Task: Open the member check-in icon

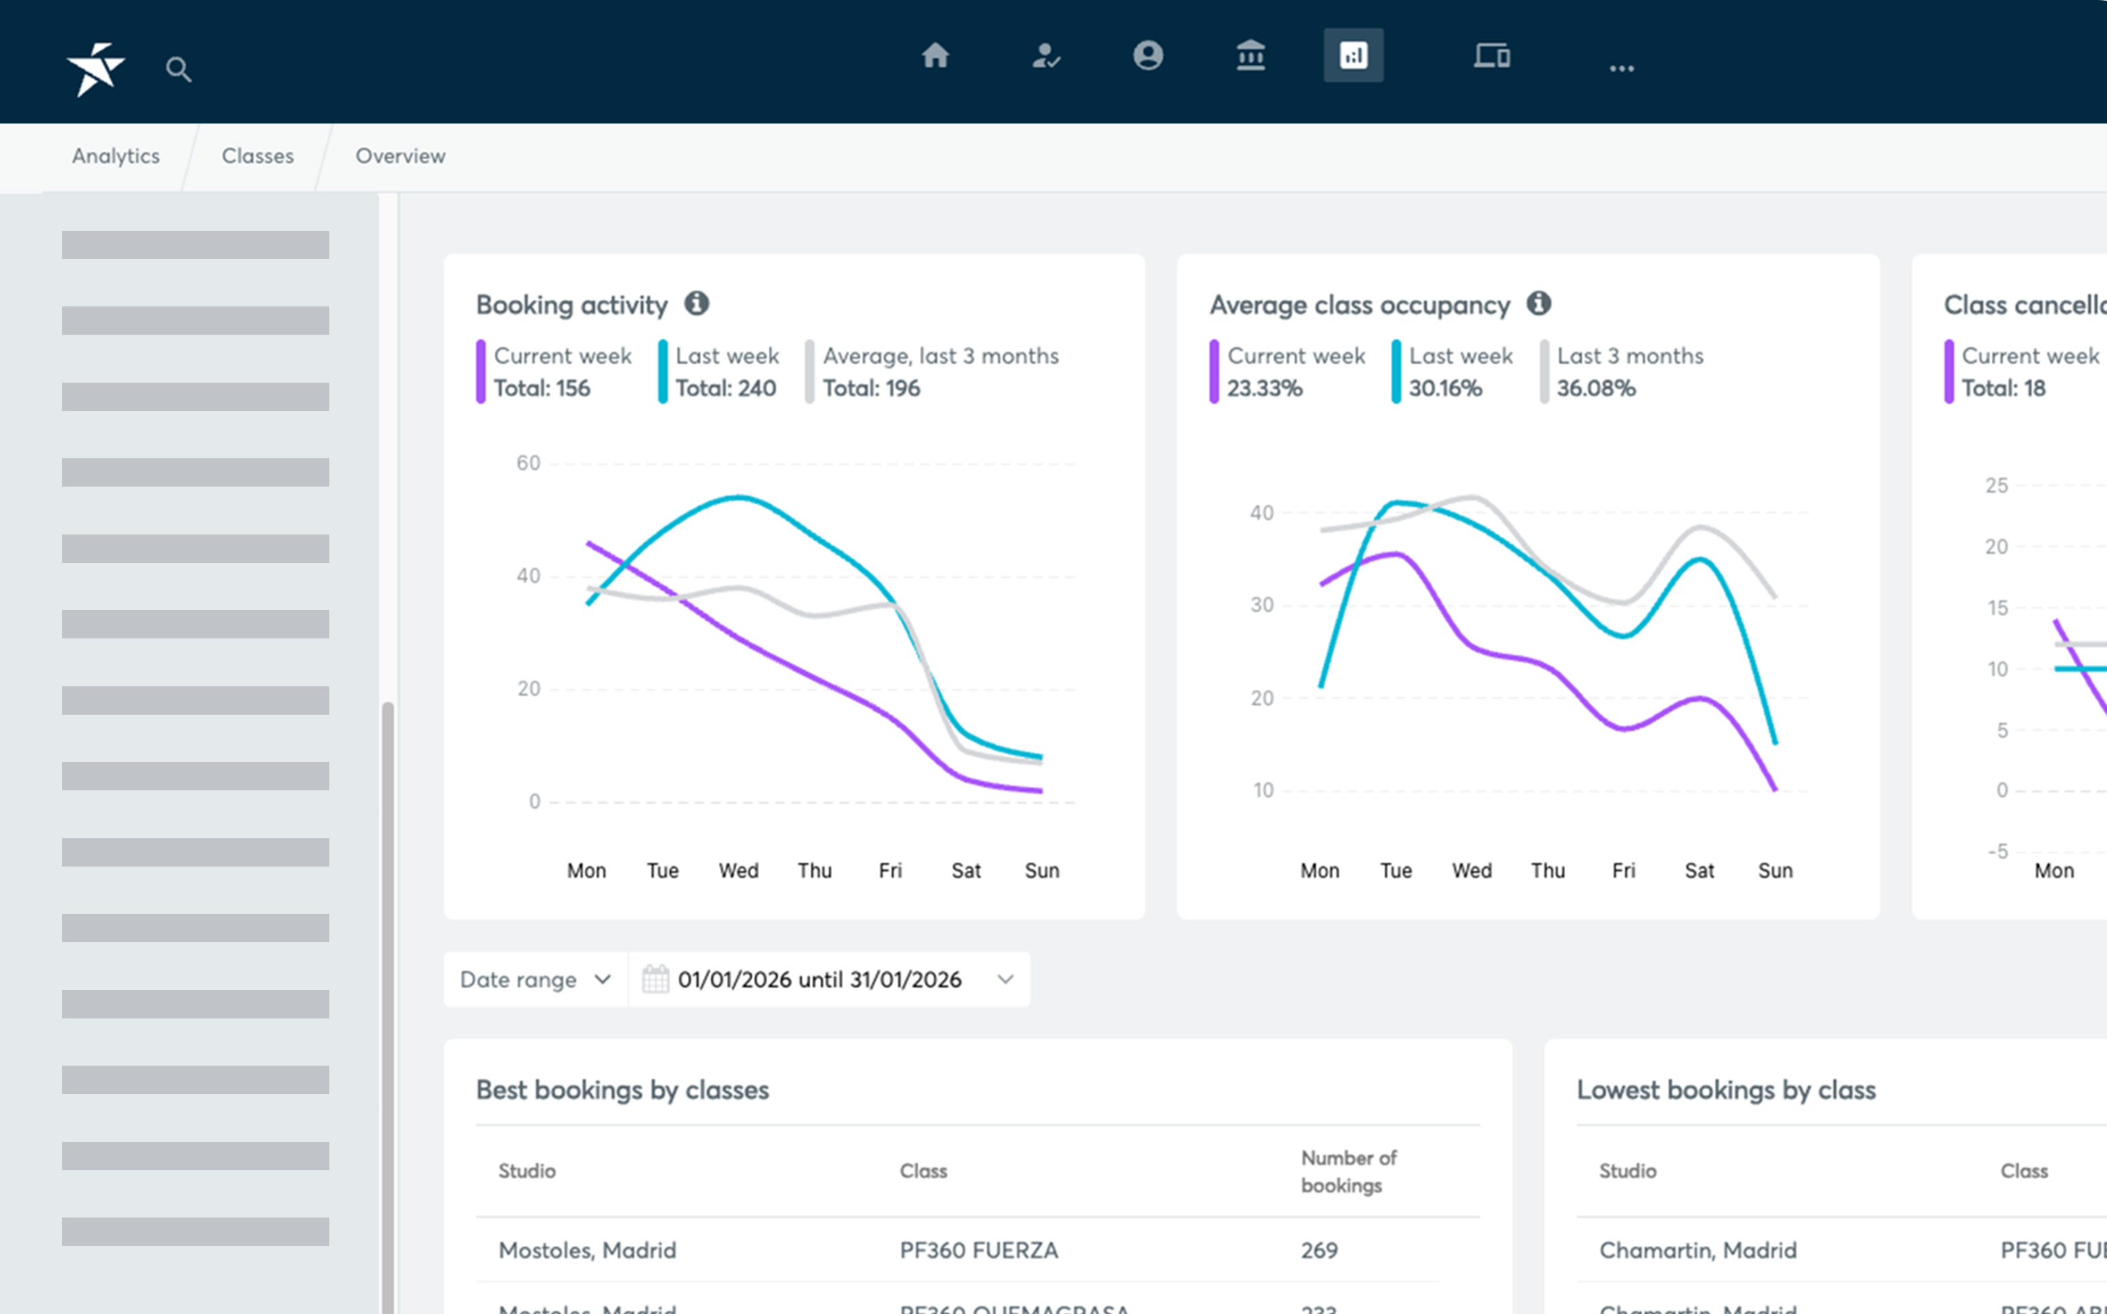Action: coord(1045,55)
